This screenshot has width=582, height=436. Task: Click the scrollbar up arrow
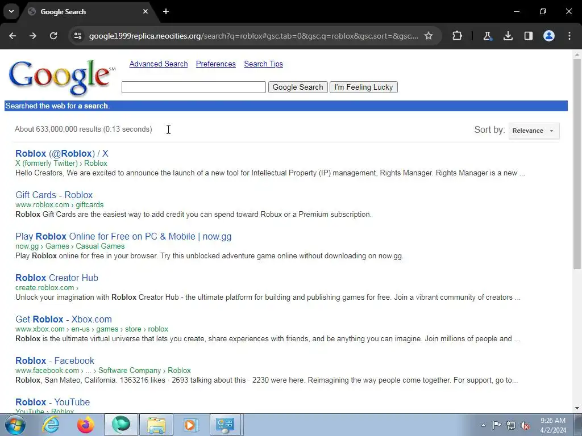tap(577, 54)
